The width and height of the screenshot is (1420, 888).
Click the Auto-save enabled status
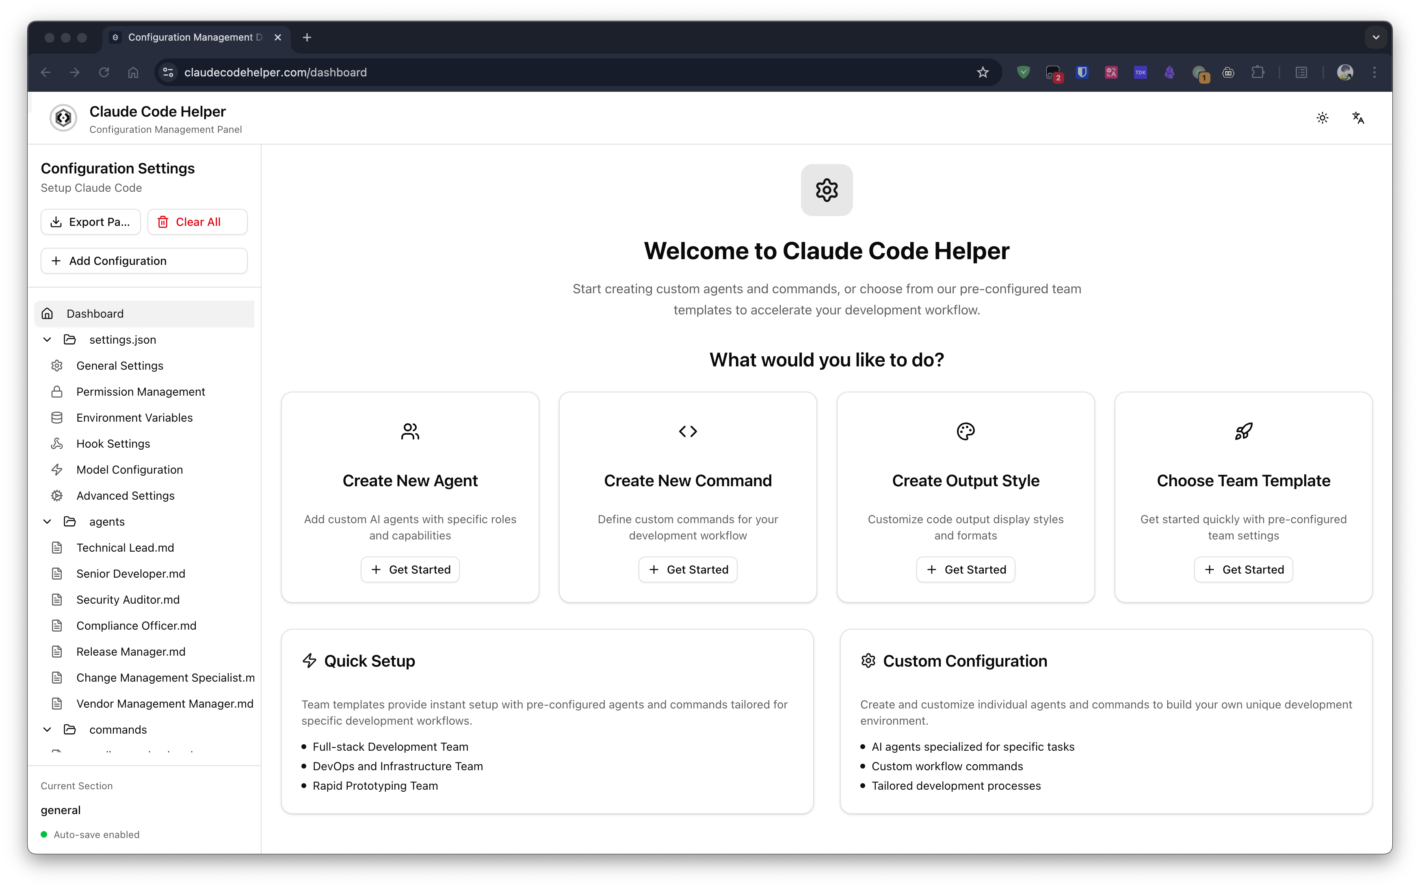click(91, 834)
